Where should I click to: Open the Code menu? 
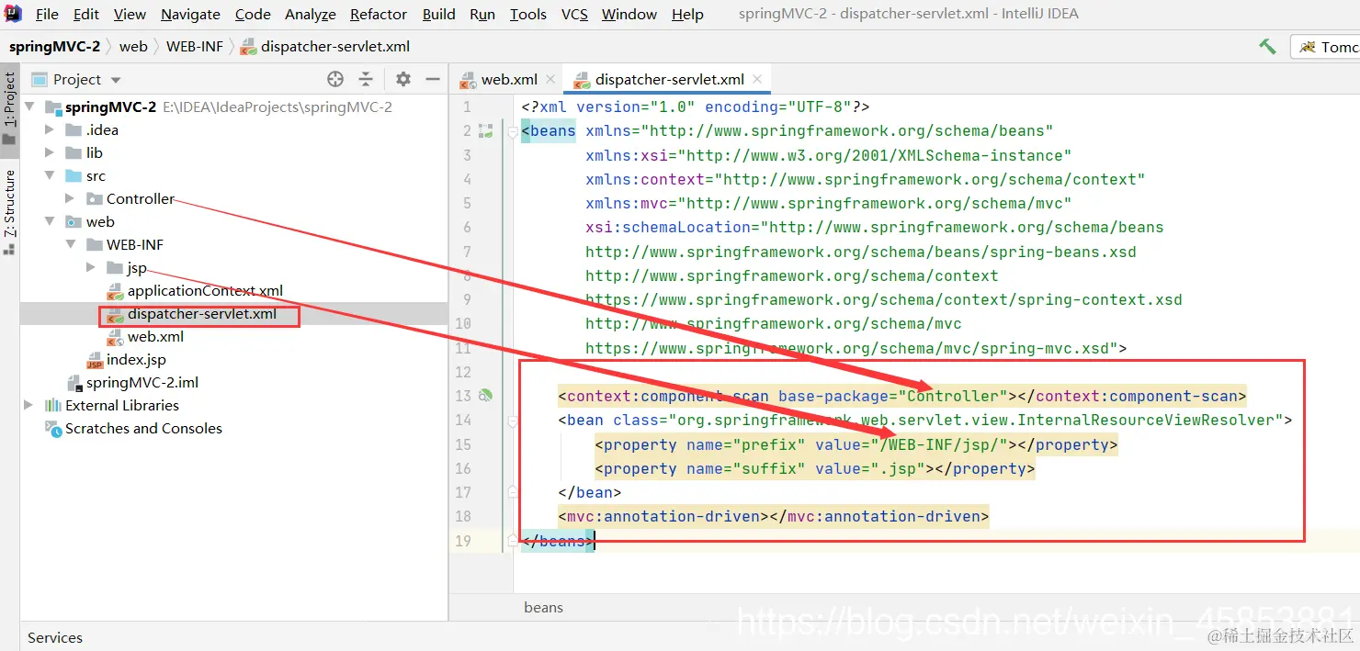pyautogui.click(x=253, y=15)
